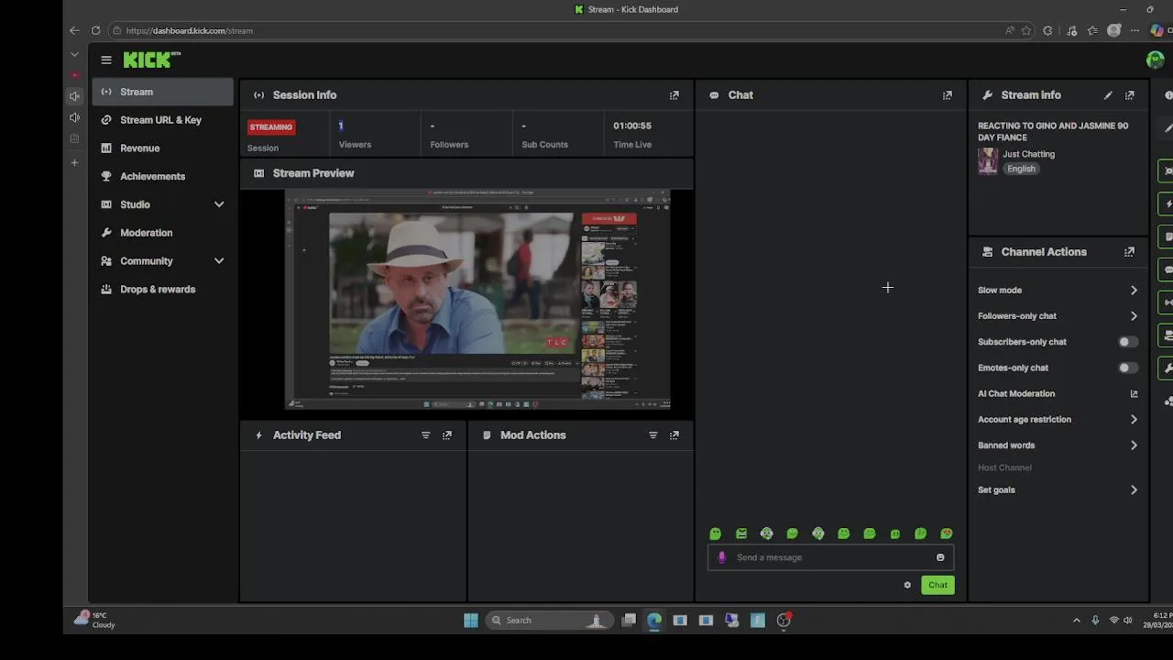The width and height of the screenshot is (1173, 660).
Task: Go back in the browser
Action: pyautogui.click(x=74, y=30)
